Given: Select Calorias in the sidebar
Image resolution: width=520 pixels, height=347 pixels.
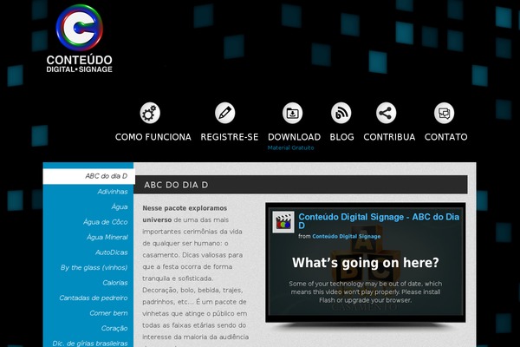Looking at the screenshot, I should [x=115, y=283].
